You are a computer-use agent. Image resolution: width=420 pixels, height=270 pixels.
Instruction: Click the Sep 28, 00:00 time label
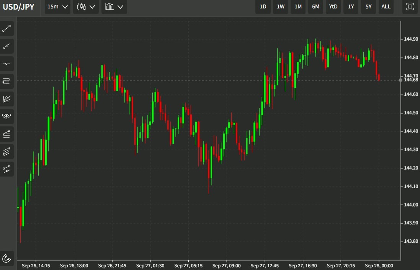tap(379, 266)
